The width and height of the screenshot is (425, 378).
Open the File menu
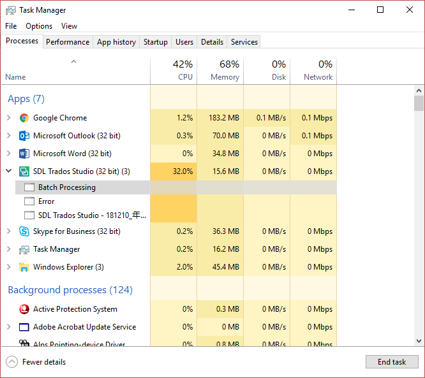pyautogui.click(x=11, y=26)
